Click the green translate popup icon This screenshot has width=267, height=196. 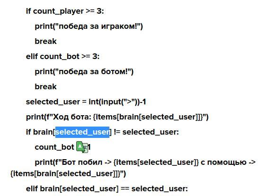82,147
